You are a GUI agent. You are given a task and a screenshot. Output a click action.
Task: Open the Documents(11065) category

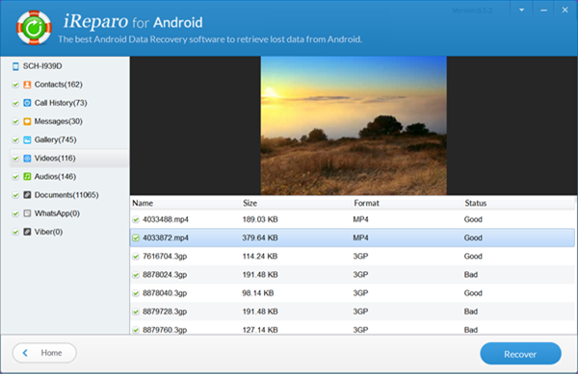[x=66, y=195]
